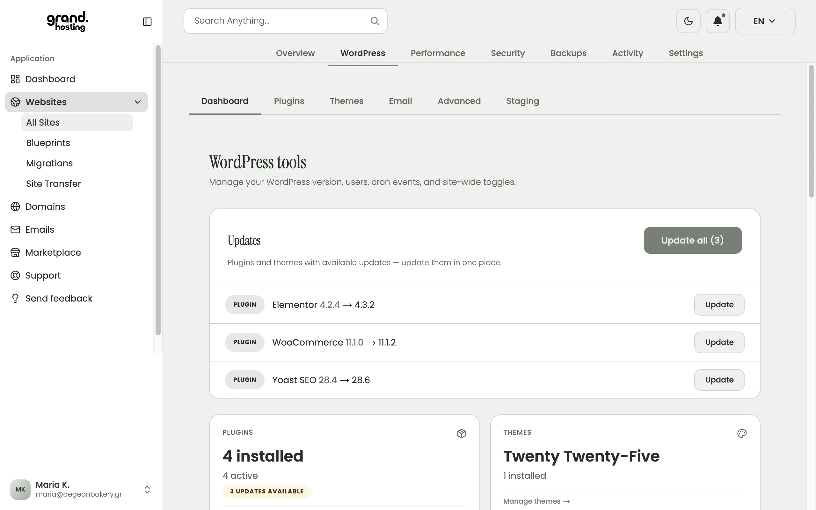Viewport: 816px width, 510px height.
Task: Click the Dashboard grid icon in the sidebar
Action: pos(15,79)
